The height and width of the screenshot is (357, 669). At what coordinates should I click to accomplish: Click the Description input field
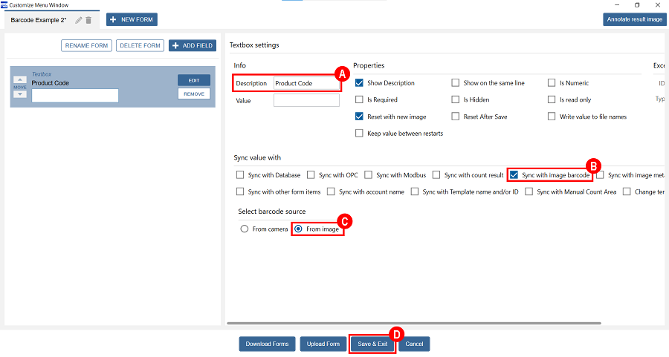click(306, 83)
